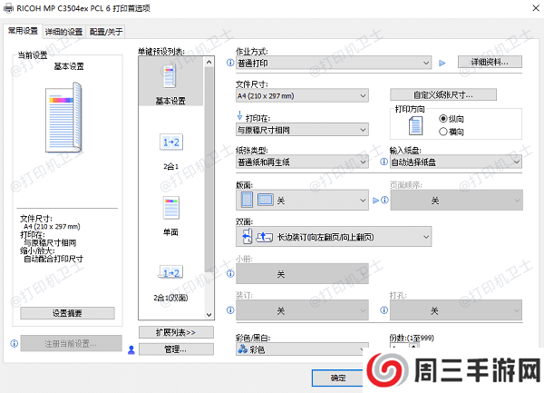Click info icon beside 小册 dropdown
The width and height of the screenshot is (544, 393).
click(x=230, y=273)
